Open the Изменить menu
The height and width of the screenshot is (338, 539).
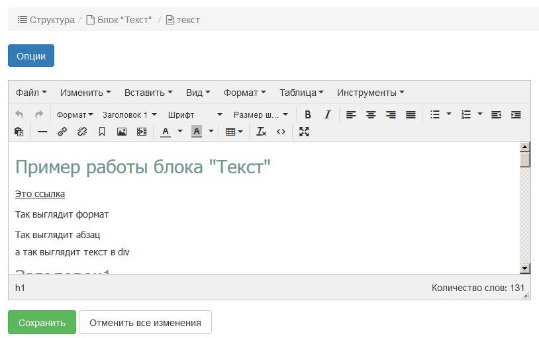(85, 93)
